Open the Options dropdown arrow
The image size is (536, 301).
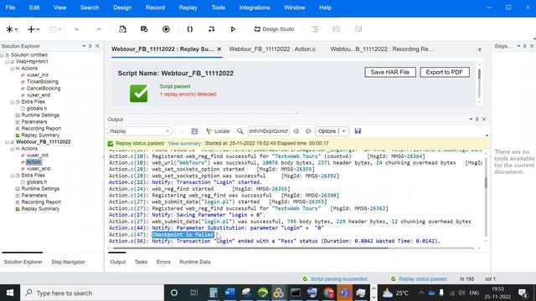pyautogui.click(x=344, y=131)
